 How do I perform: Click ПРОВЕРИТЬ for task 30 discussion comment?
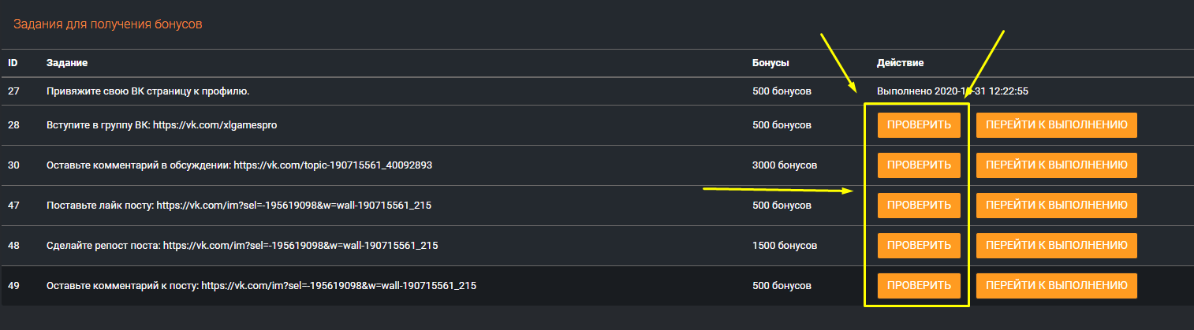tap(919, 165)
